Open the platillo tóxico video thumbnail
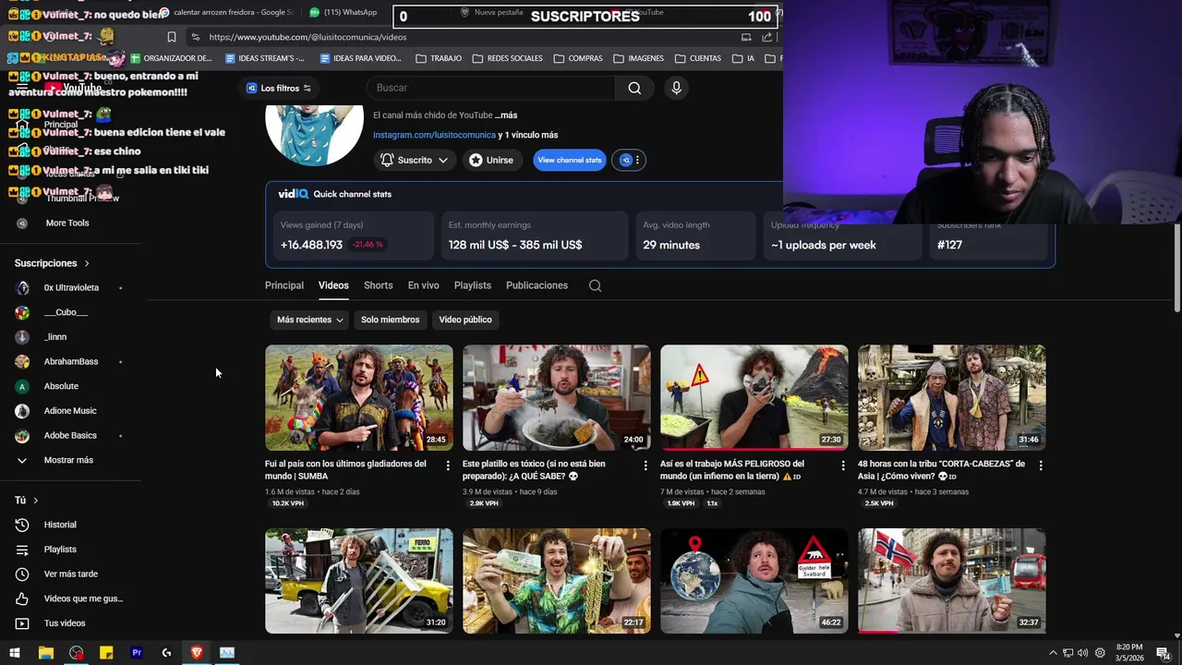 tap(557, 397)
